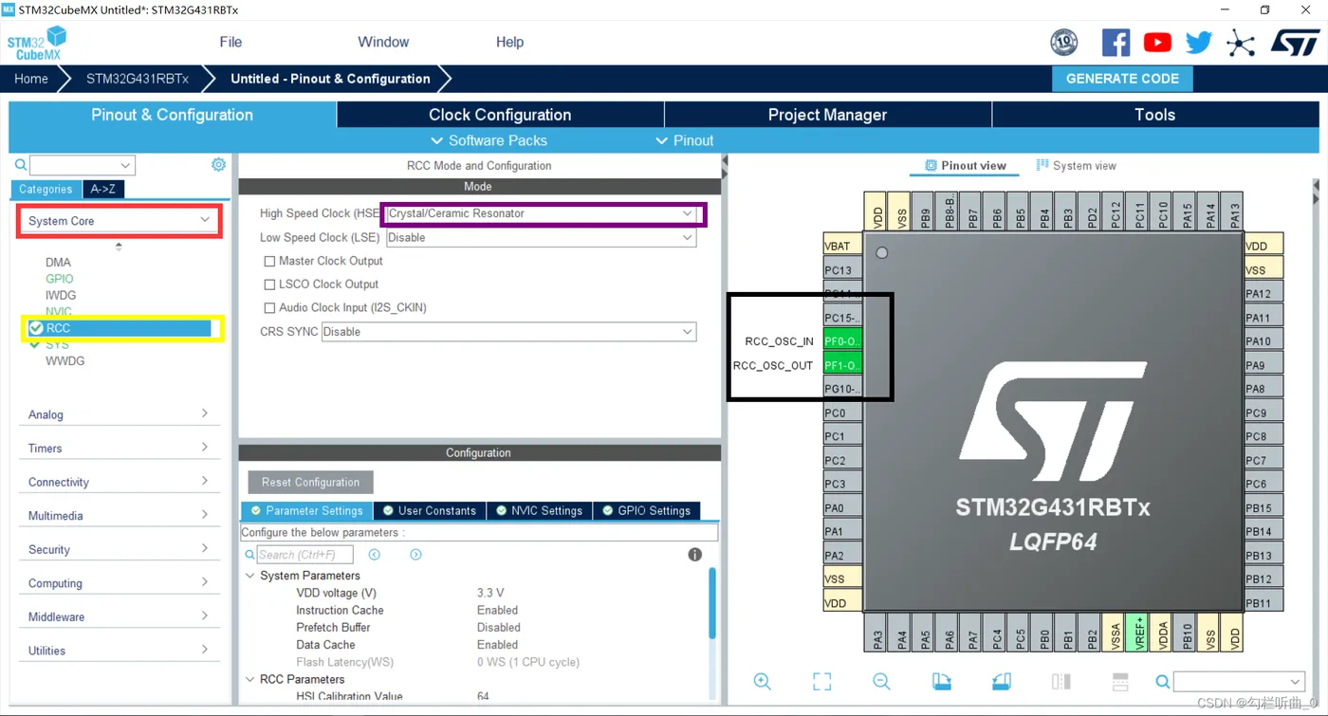Expand the Analog category
The width and height of the screenshot is (1328, 716).
pyautogui.click(x=119, y=414)
